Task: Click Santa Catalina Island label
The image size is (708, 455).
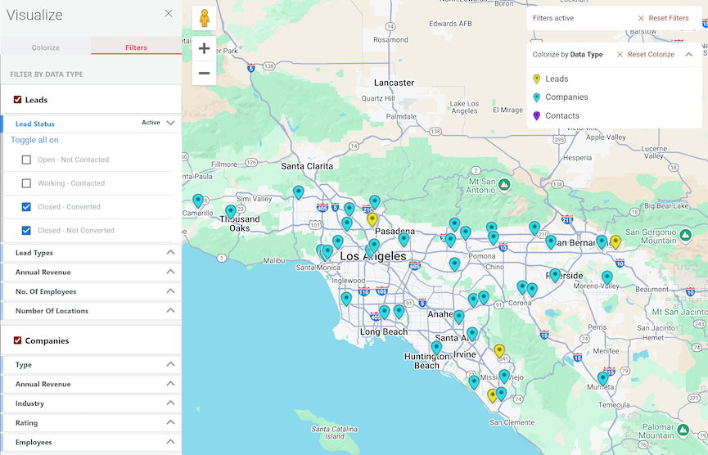Action: pyautogui.click(x=334, y=432)
